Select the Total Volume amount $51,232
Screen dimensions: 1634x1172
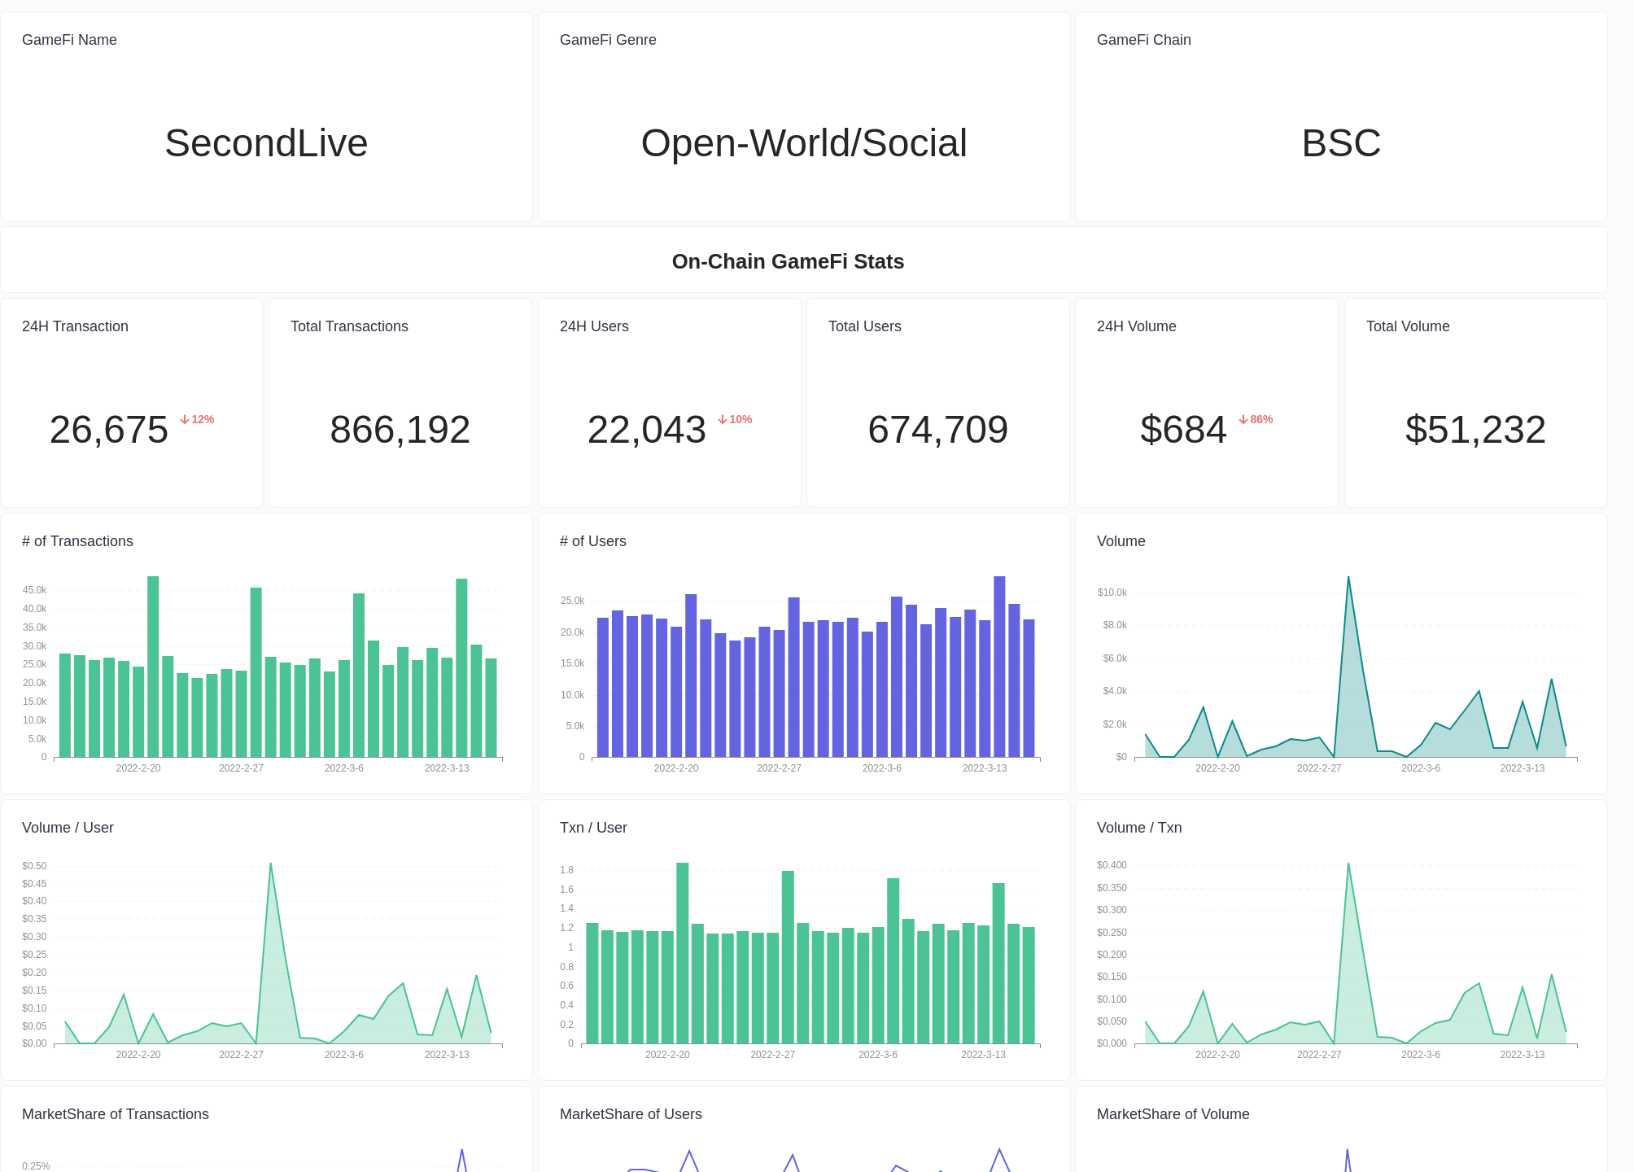pyautogui.click(x=1475, y=430)
